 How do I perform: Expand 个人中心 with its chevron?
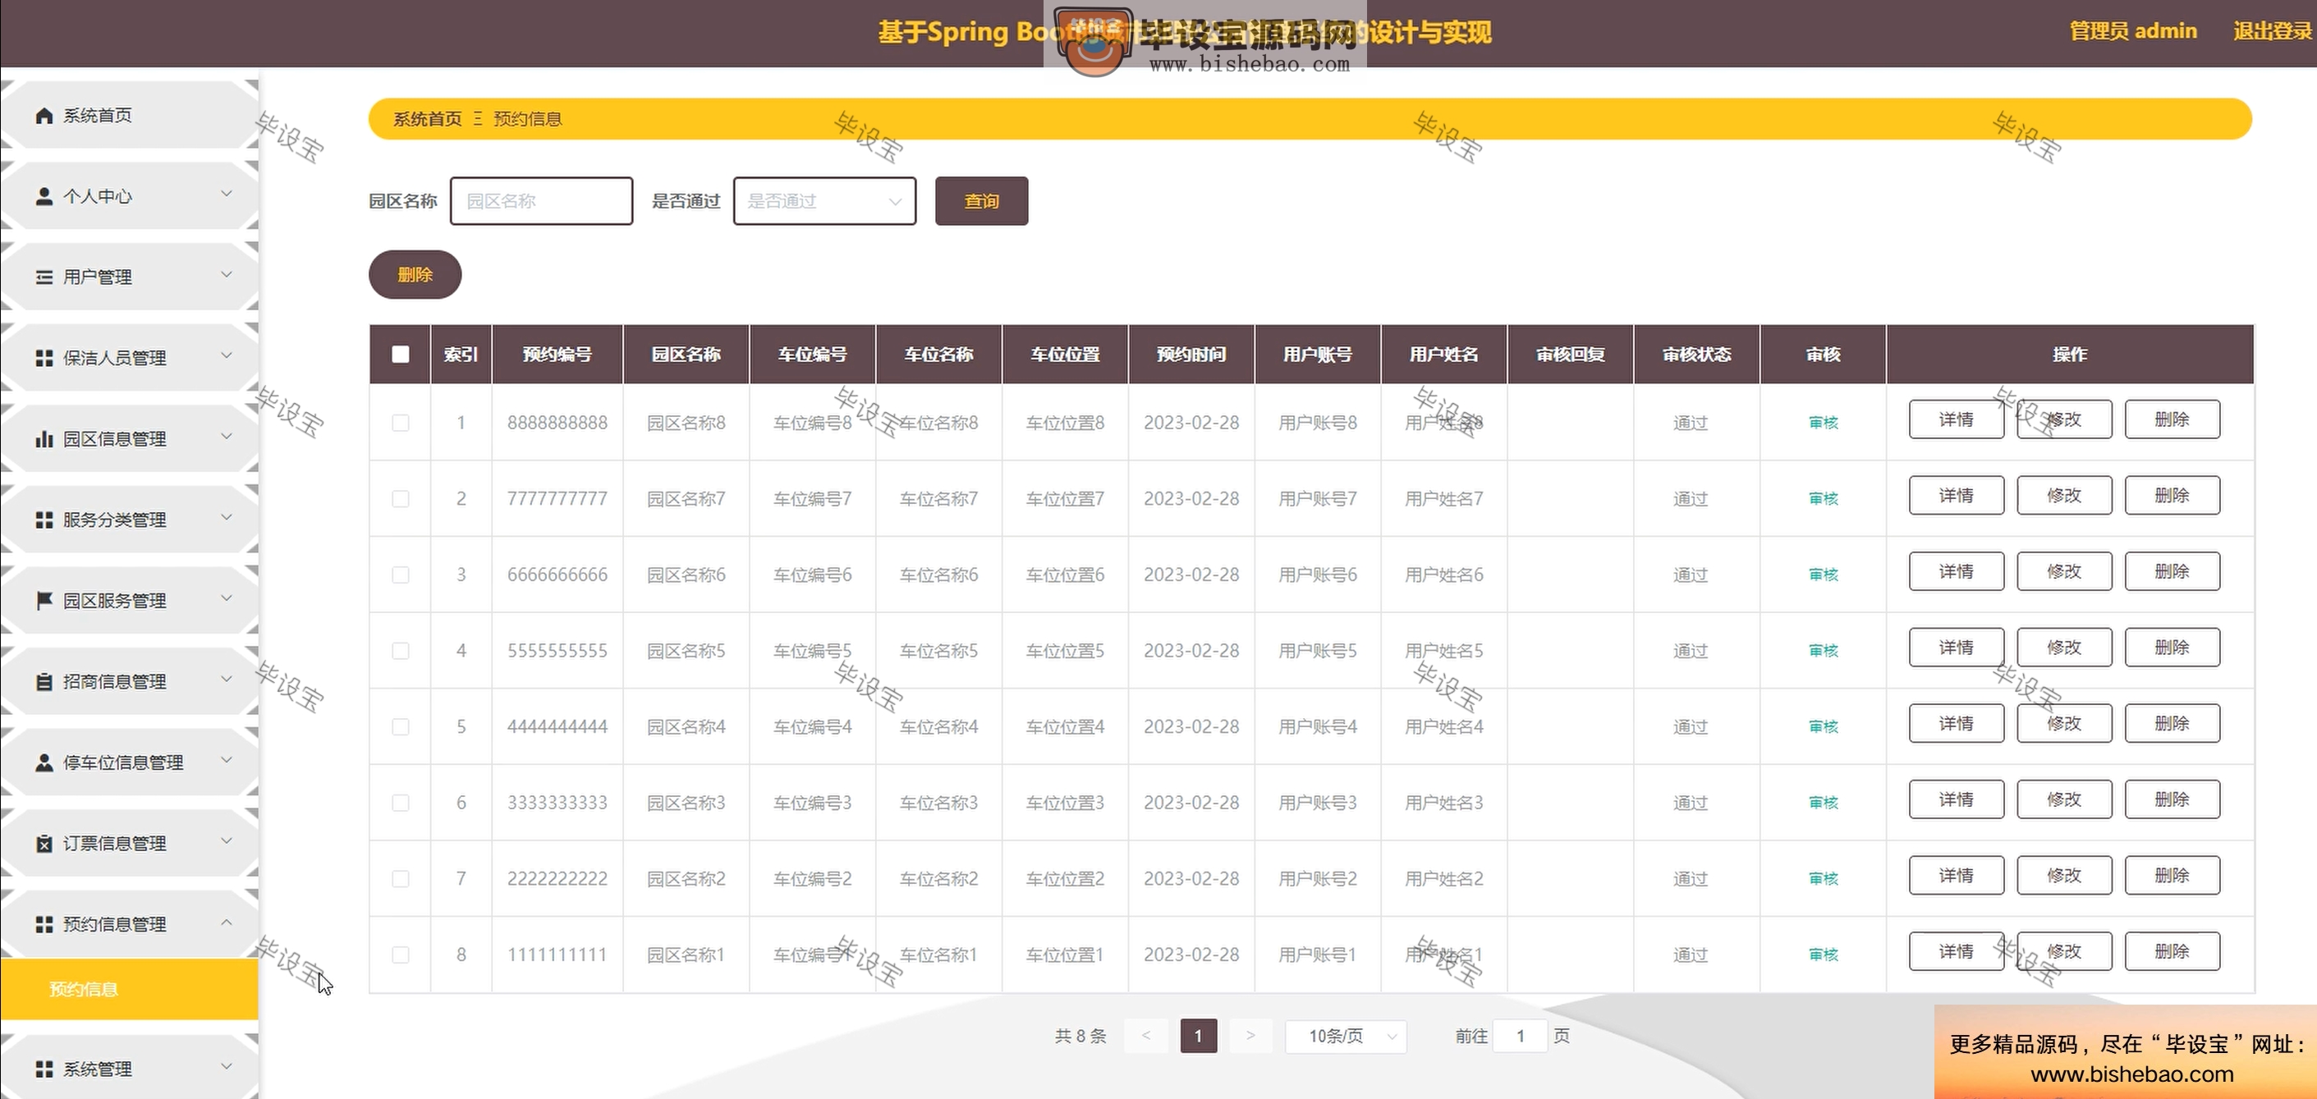pyautogui.click(x=227, y=195)
